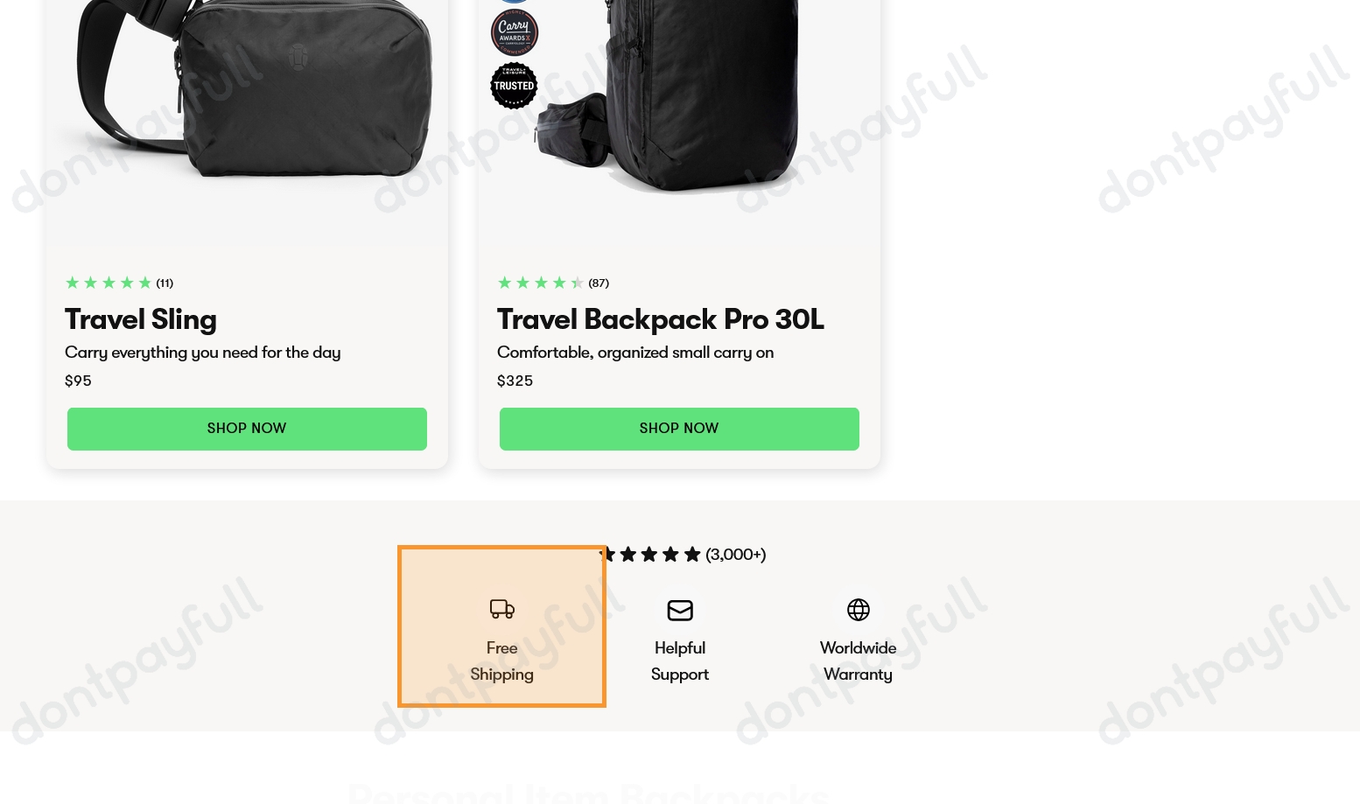
Task: Open the Travel Sling reviews via (11) count
Action: coord(165,283)
